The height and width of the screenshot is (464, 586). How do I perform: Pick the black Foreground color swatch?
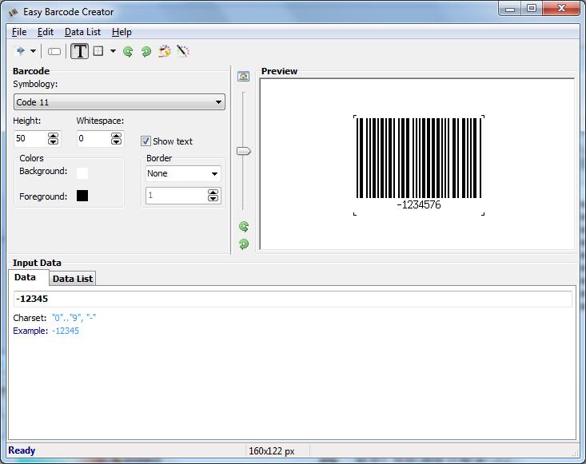click(82, 196)
